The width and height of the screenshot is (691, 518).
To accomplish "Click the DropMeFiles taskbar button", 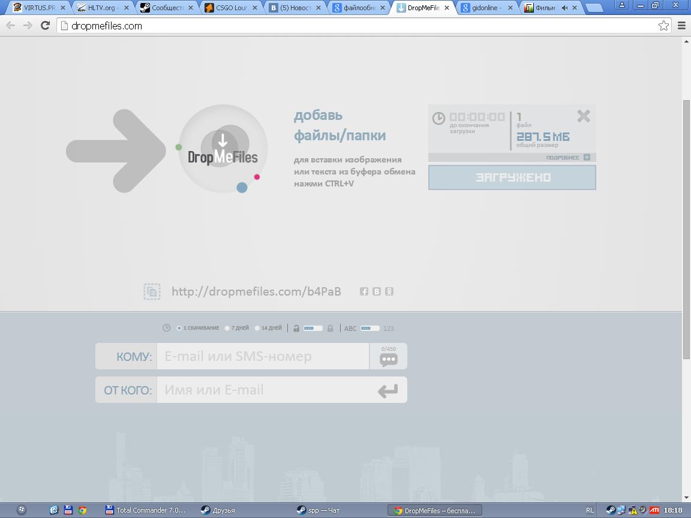I will [x=434, y=511].
